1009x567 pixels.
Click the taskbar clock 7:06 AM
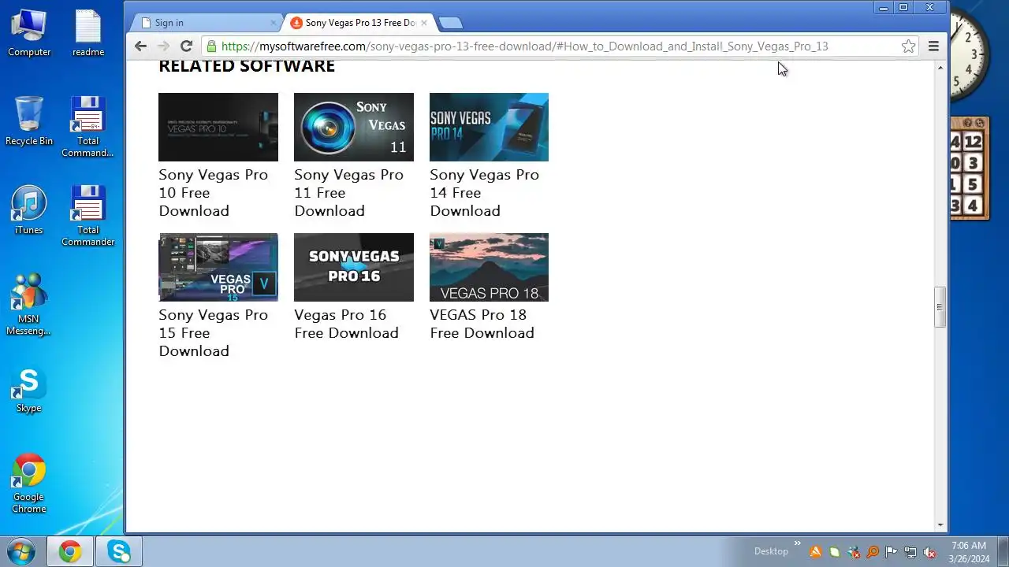point(969,551)
